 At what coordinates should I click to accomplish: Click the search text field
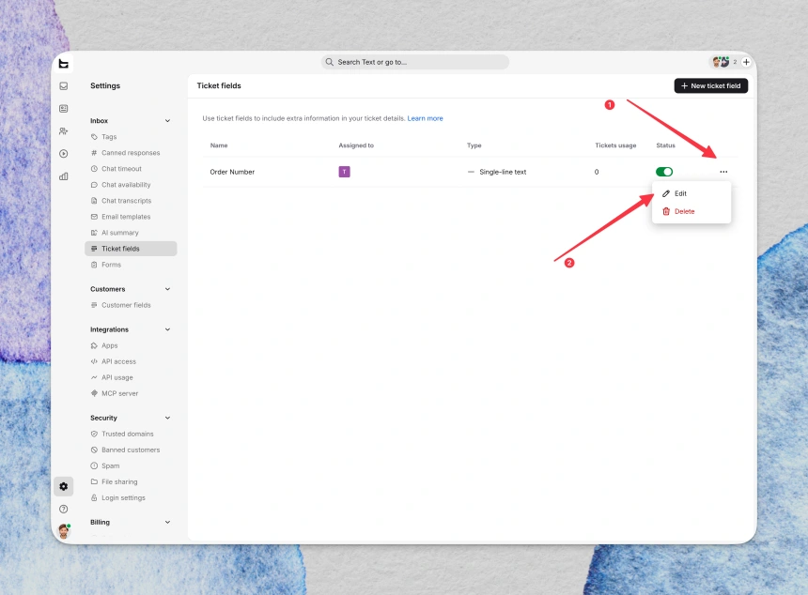pyautogui.click(x=415, y=62)
